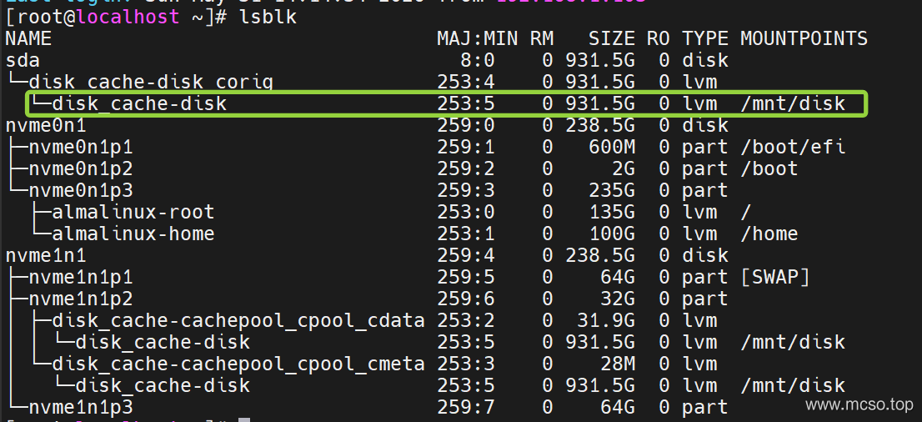Click the 28M size value
This screenshot has height=422, width=922.
618,364
